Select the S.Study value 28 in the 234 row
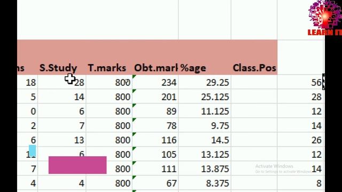 (x=62, y=82)
